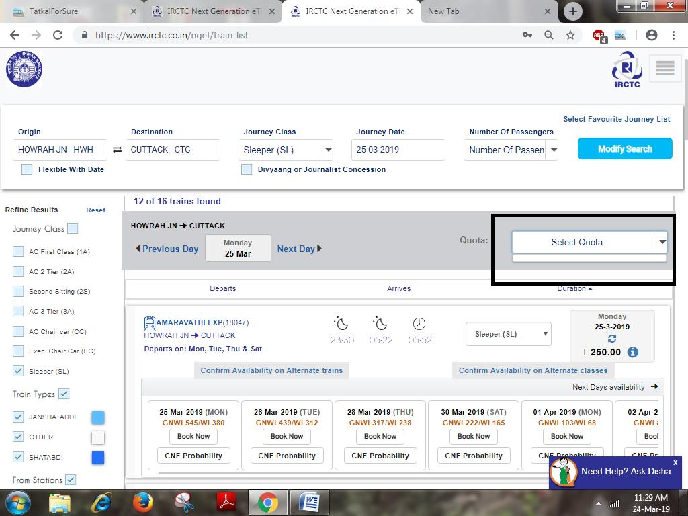The width and height of the screenshot is (688, 516).
Task: Open Chrome three-dot menu
Action: [673, 35]
